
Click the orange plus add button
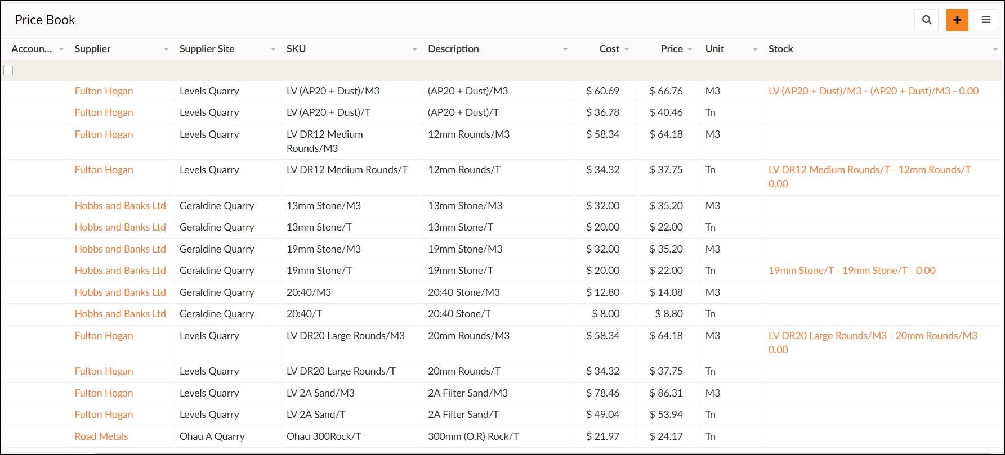(x=957, y=20)
